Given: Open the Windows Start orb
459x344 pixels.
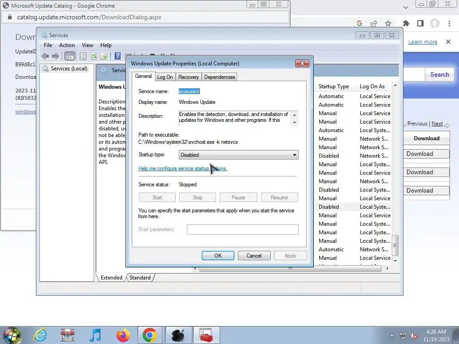Looking at the screenshot, I should click(12, 335).
